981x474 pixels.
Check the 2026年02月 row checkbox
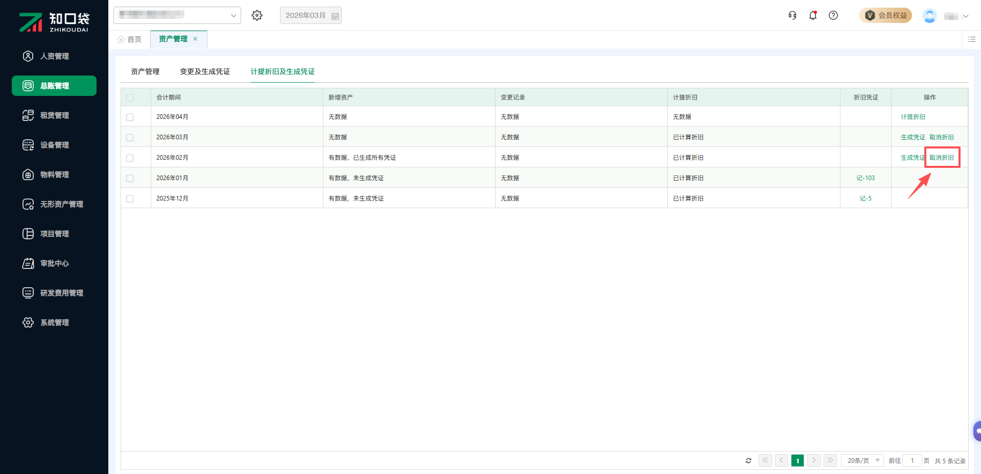[130, 158]
